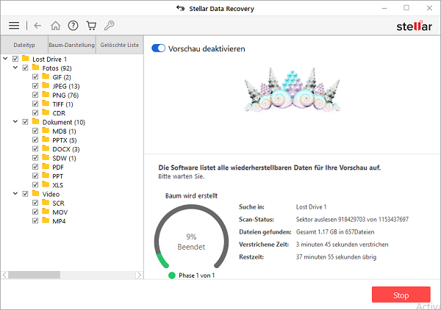Select the SDW (1) tree label

[64, 158]
